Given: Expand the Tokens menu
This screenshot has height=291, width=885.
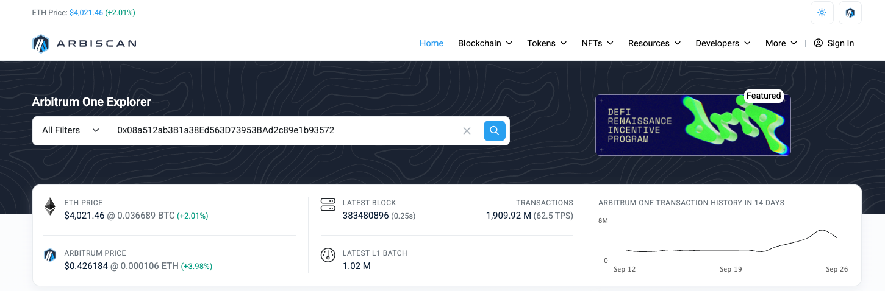Looking at the screenshot, I should point(547,43).
